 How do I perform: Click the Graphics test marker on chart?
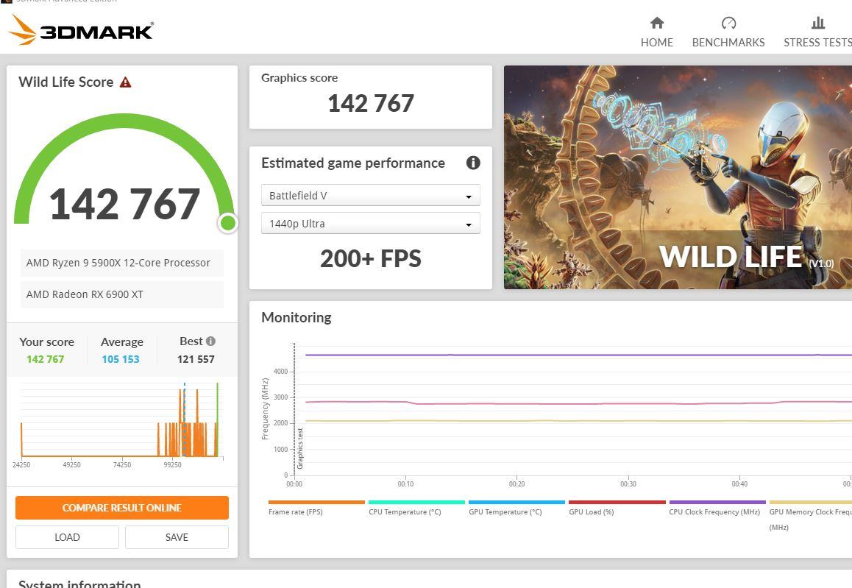click(x=300, y=449)
